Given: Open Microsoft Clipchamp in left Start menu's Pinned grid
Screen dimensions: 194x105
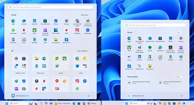Looking at the screenshot, I should point(45,32).
